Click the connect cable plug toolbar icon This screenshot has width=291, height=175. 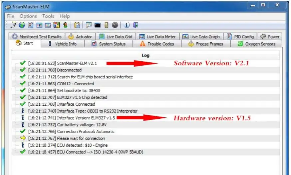[x=13, y=25]
